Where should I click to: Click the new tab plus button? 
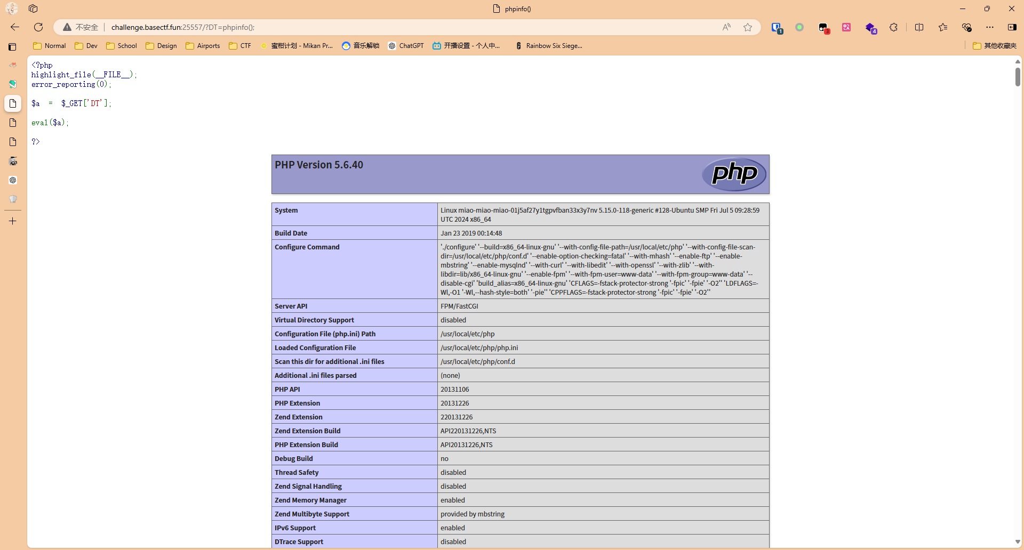(13, 221)
